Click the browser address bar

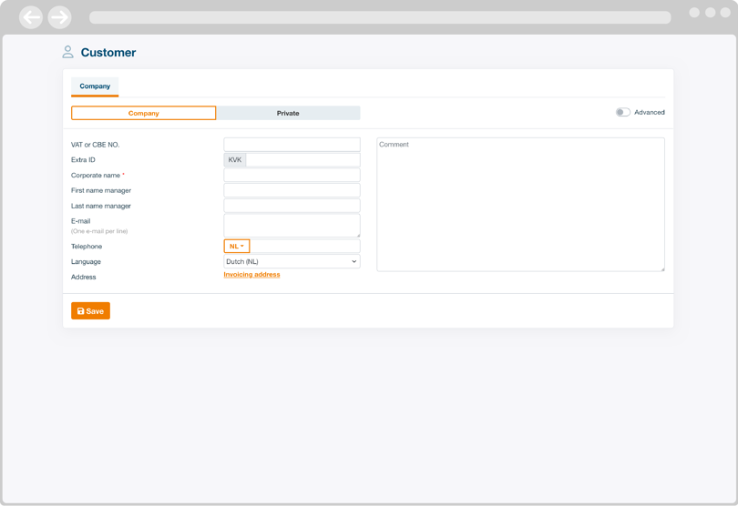(380, 17)
